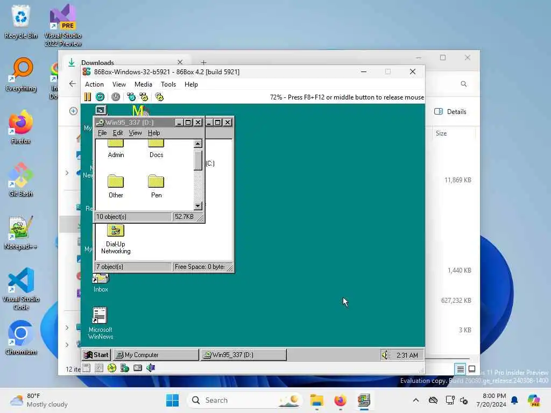This screenshot has width=551, height=413.
Task: Open the 86Box Help menu
Action: (x=191, y=84)
